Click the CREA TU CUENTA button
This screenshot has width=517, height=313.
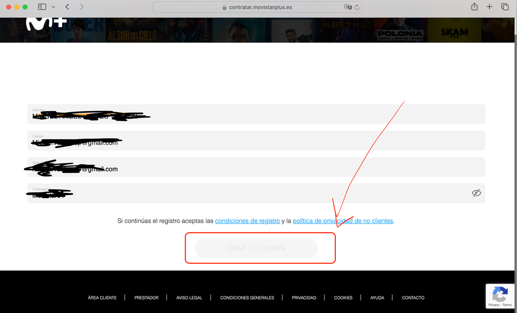coord(256,248)
